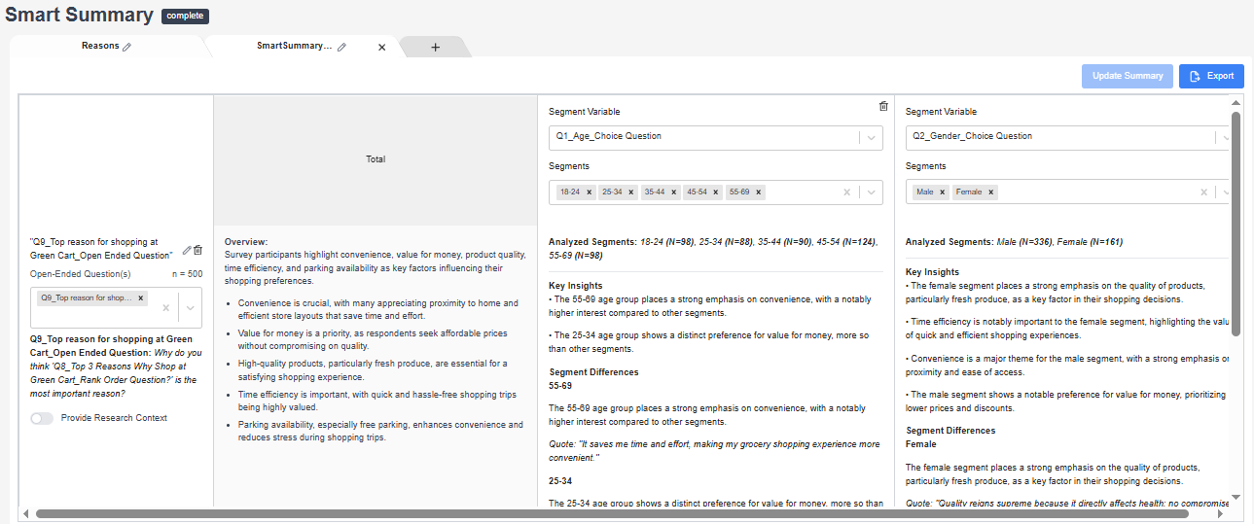Click the Update Summary button
Viewport: 1254px width, 524px height.
pos(1127,76)
